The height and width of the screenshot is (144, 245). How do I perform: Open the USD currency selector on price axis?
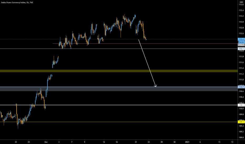(x=241, y=2)
